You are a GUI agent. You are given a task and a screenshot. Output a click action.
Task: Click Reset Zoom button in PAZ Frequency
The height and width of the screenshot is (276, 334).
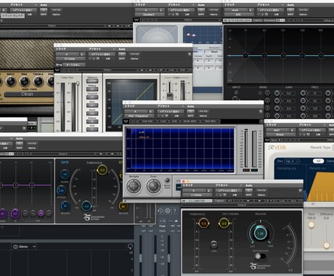[x=167, y=181]
